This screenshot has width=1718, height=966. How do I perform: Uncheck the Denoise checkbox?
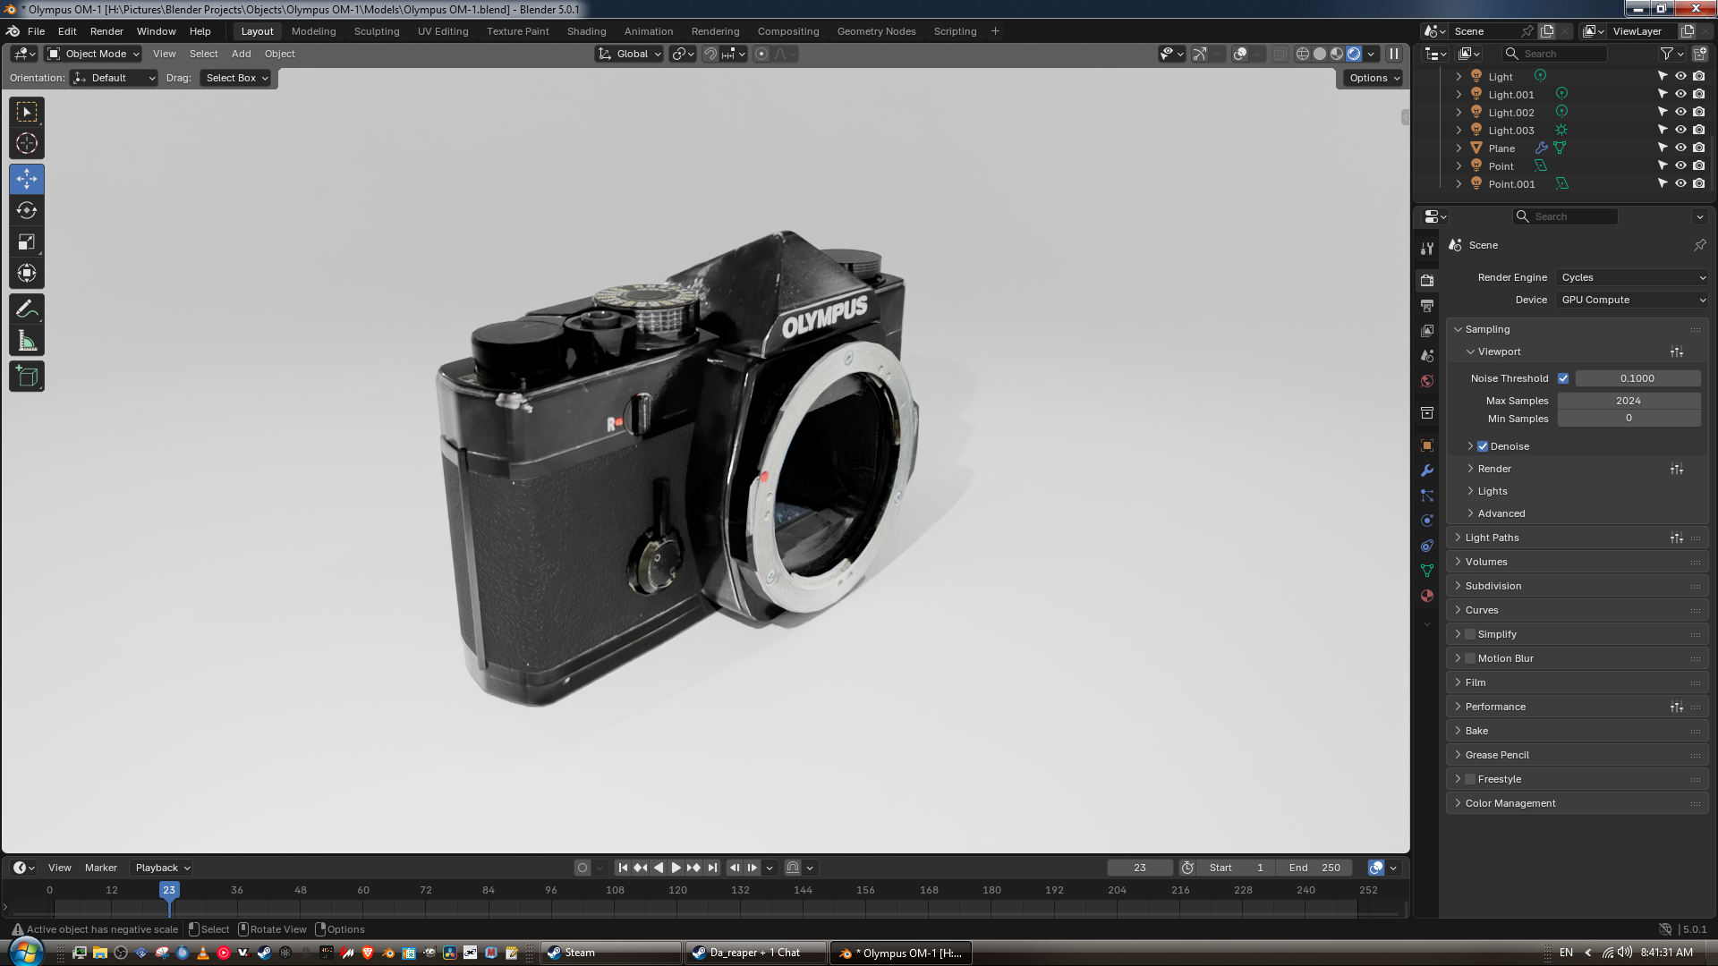[x=1483, y=446]
